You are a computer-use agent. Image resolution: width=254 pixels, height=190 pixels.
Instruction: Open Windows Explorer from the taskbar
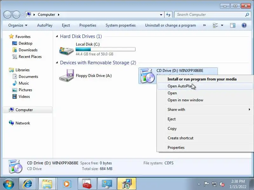(x=47, y=184)
